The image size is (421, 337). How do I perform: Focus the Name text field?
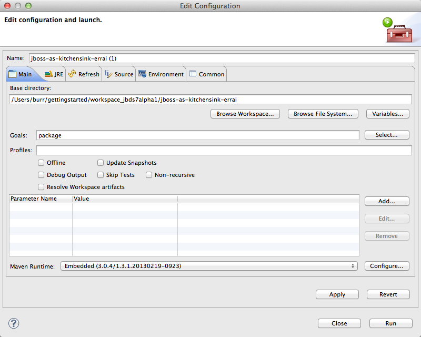point(222,58)
